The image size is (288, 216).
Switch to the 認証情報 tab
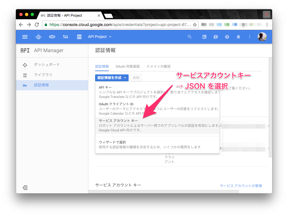[102, 67]
